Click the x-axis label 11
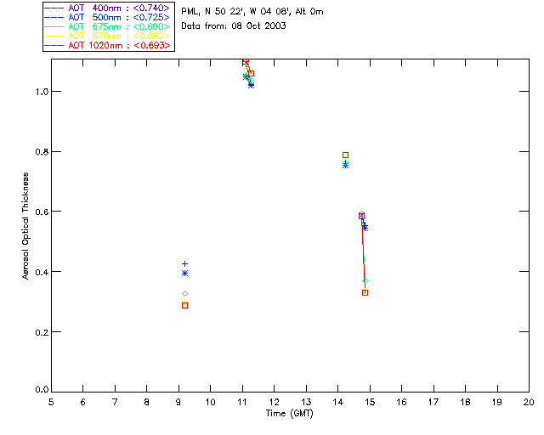 point(242,402)
